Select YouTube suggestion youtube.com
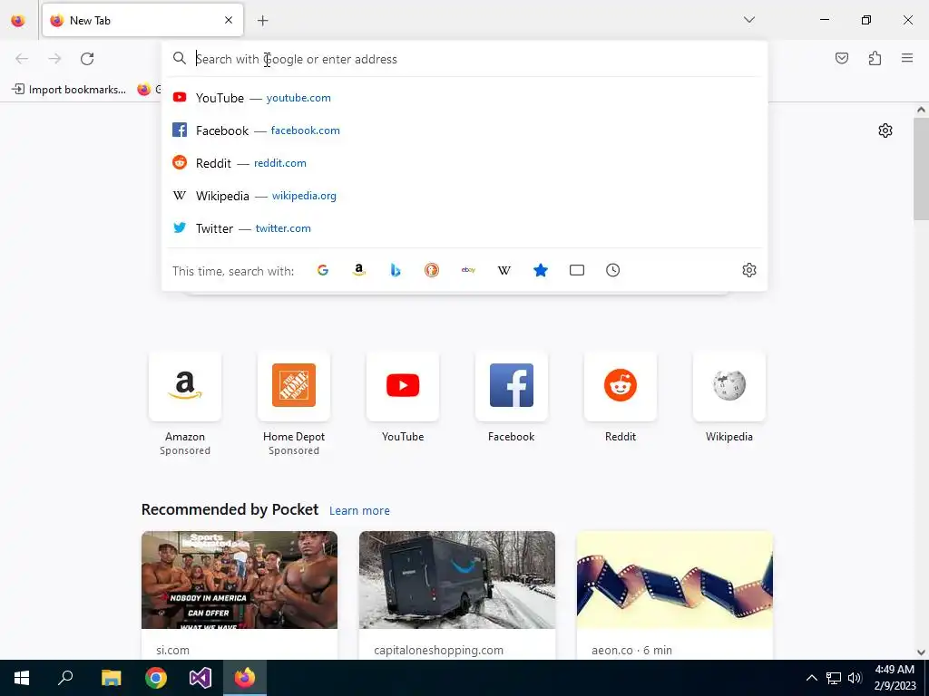 point(464,98)
